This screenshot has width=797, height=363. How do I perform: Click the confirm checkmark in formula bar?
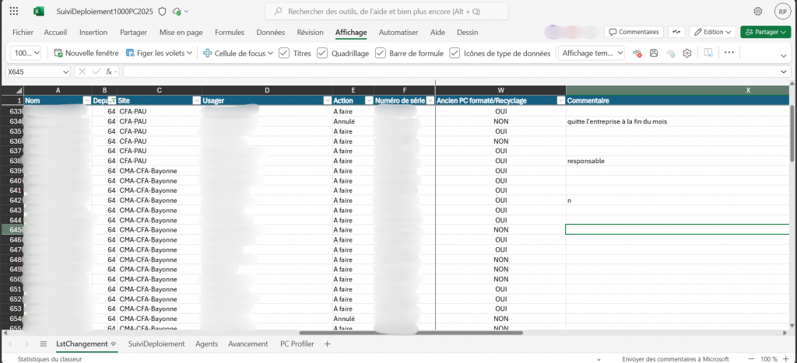click(x=97, y=72)
